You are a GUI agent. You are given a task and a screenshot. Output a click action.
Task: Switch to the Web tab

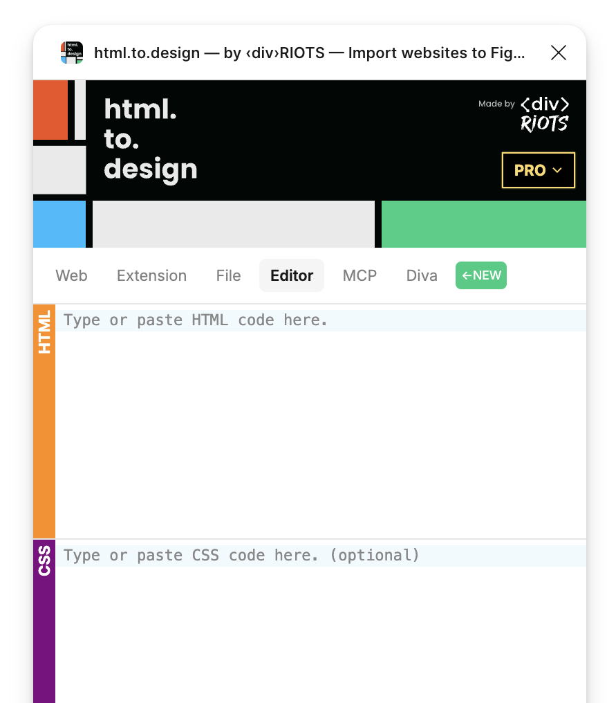pyautogui.click(x=71, y=275)
